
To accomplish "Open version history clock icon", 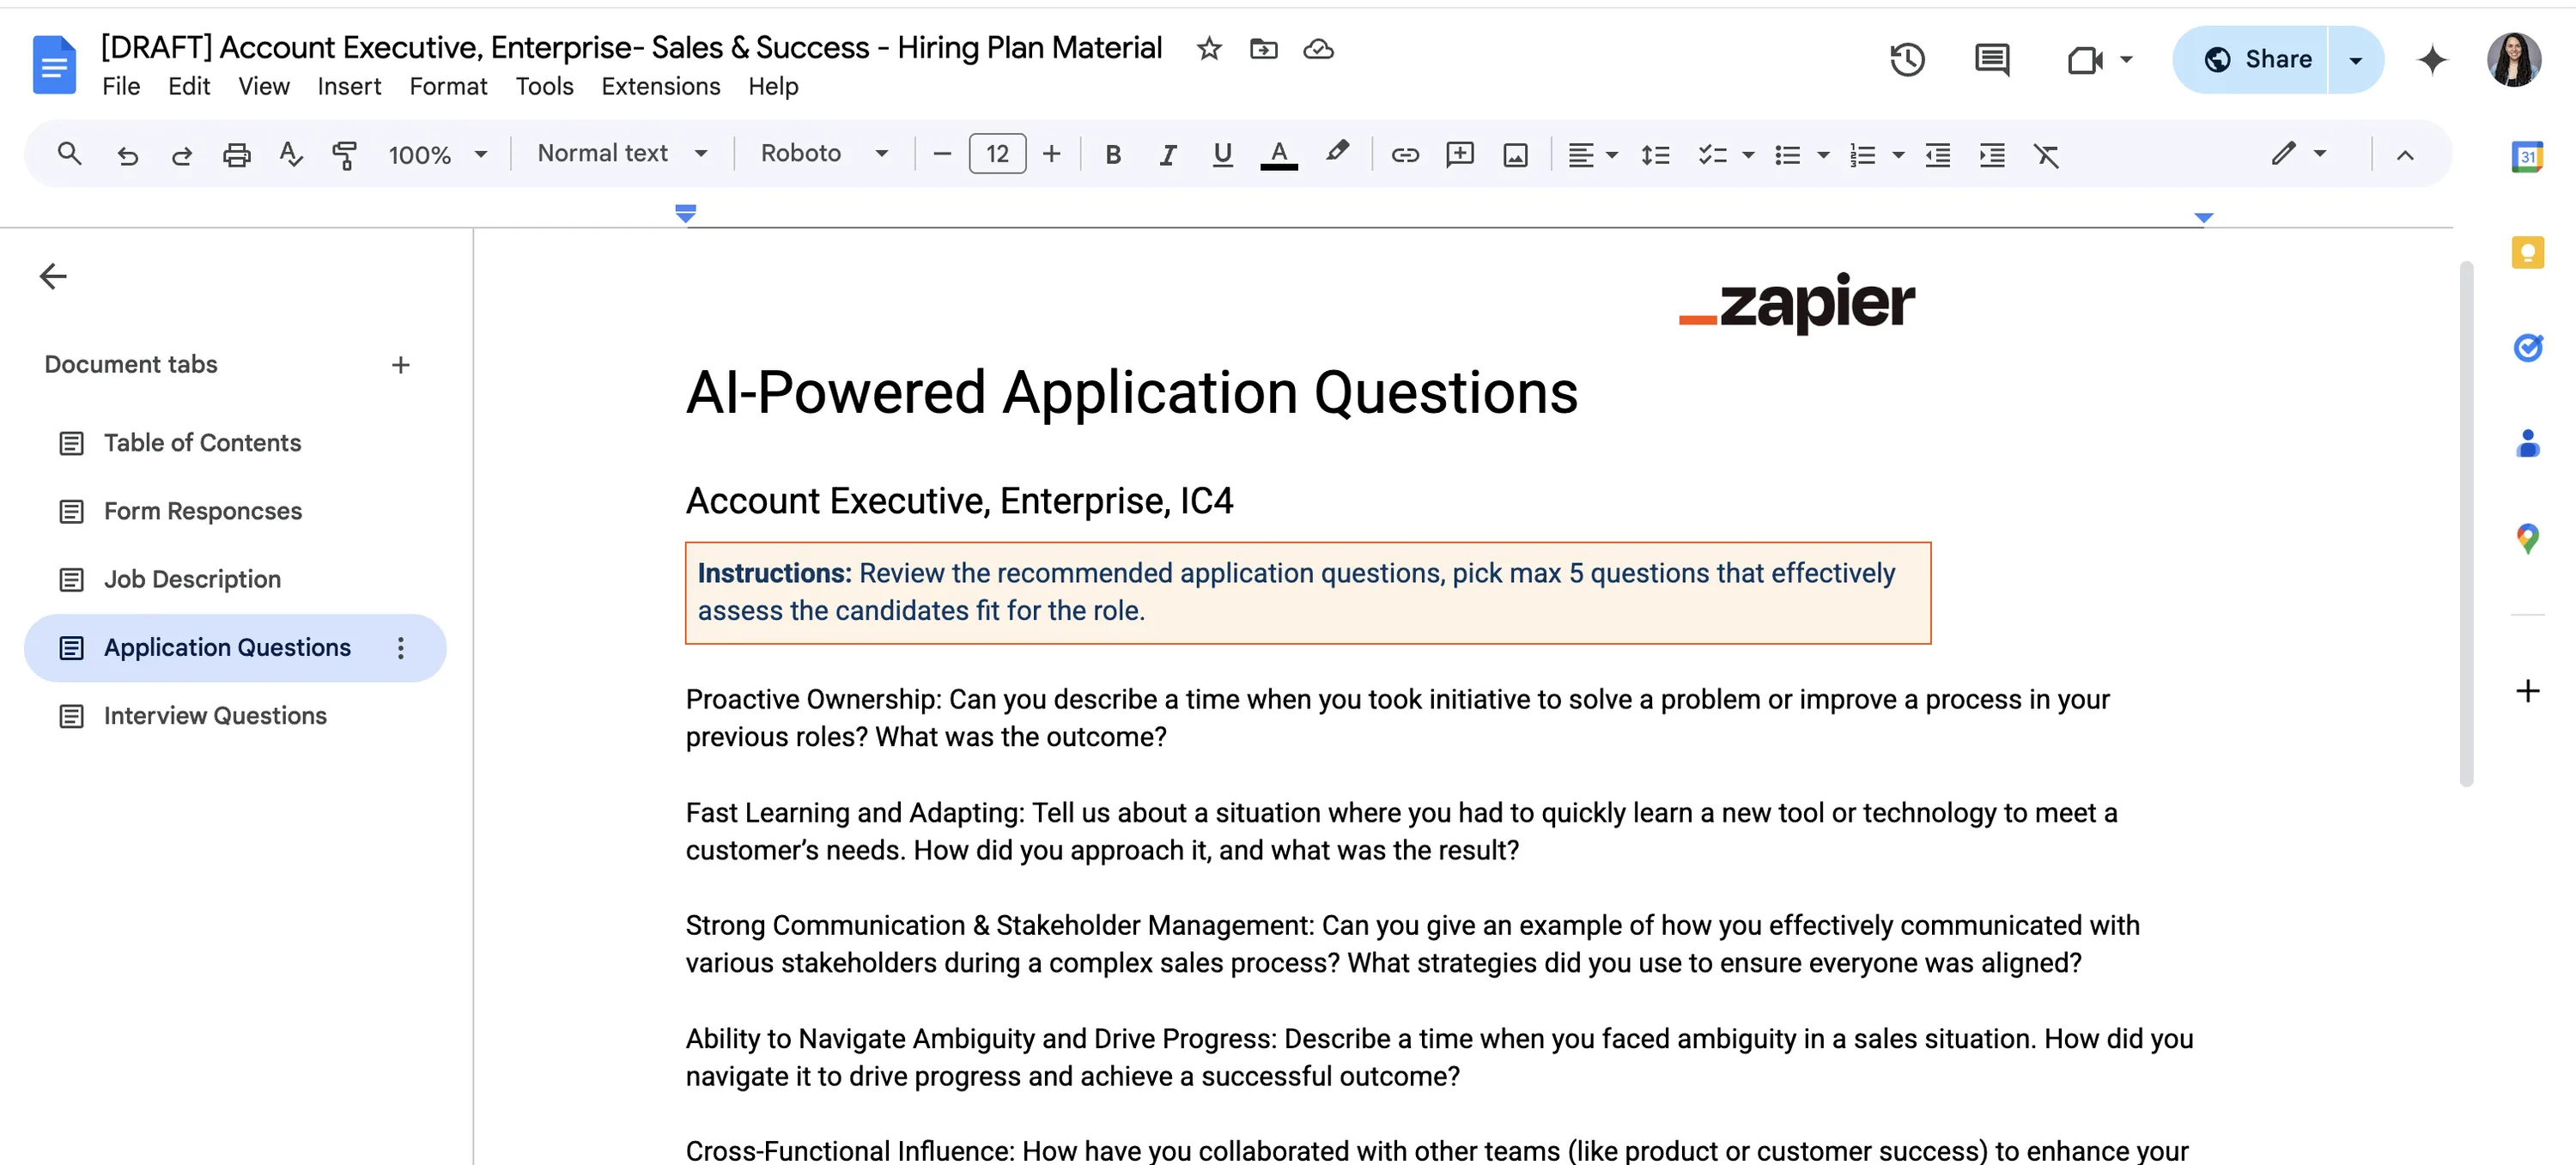I will pos(1907,60).
